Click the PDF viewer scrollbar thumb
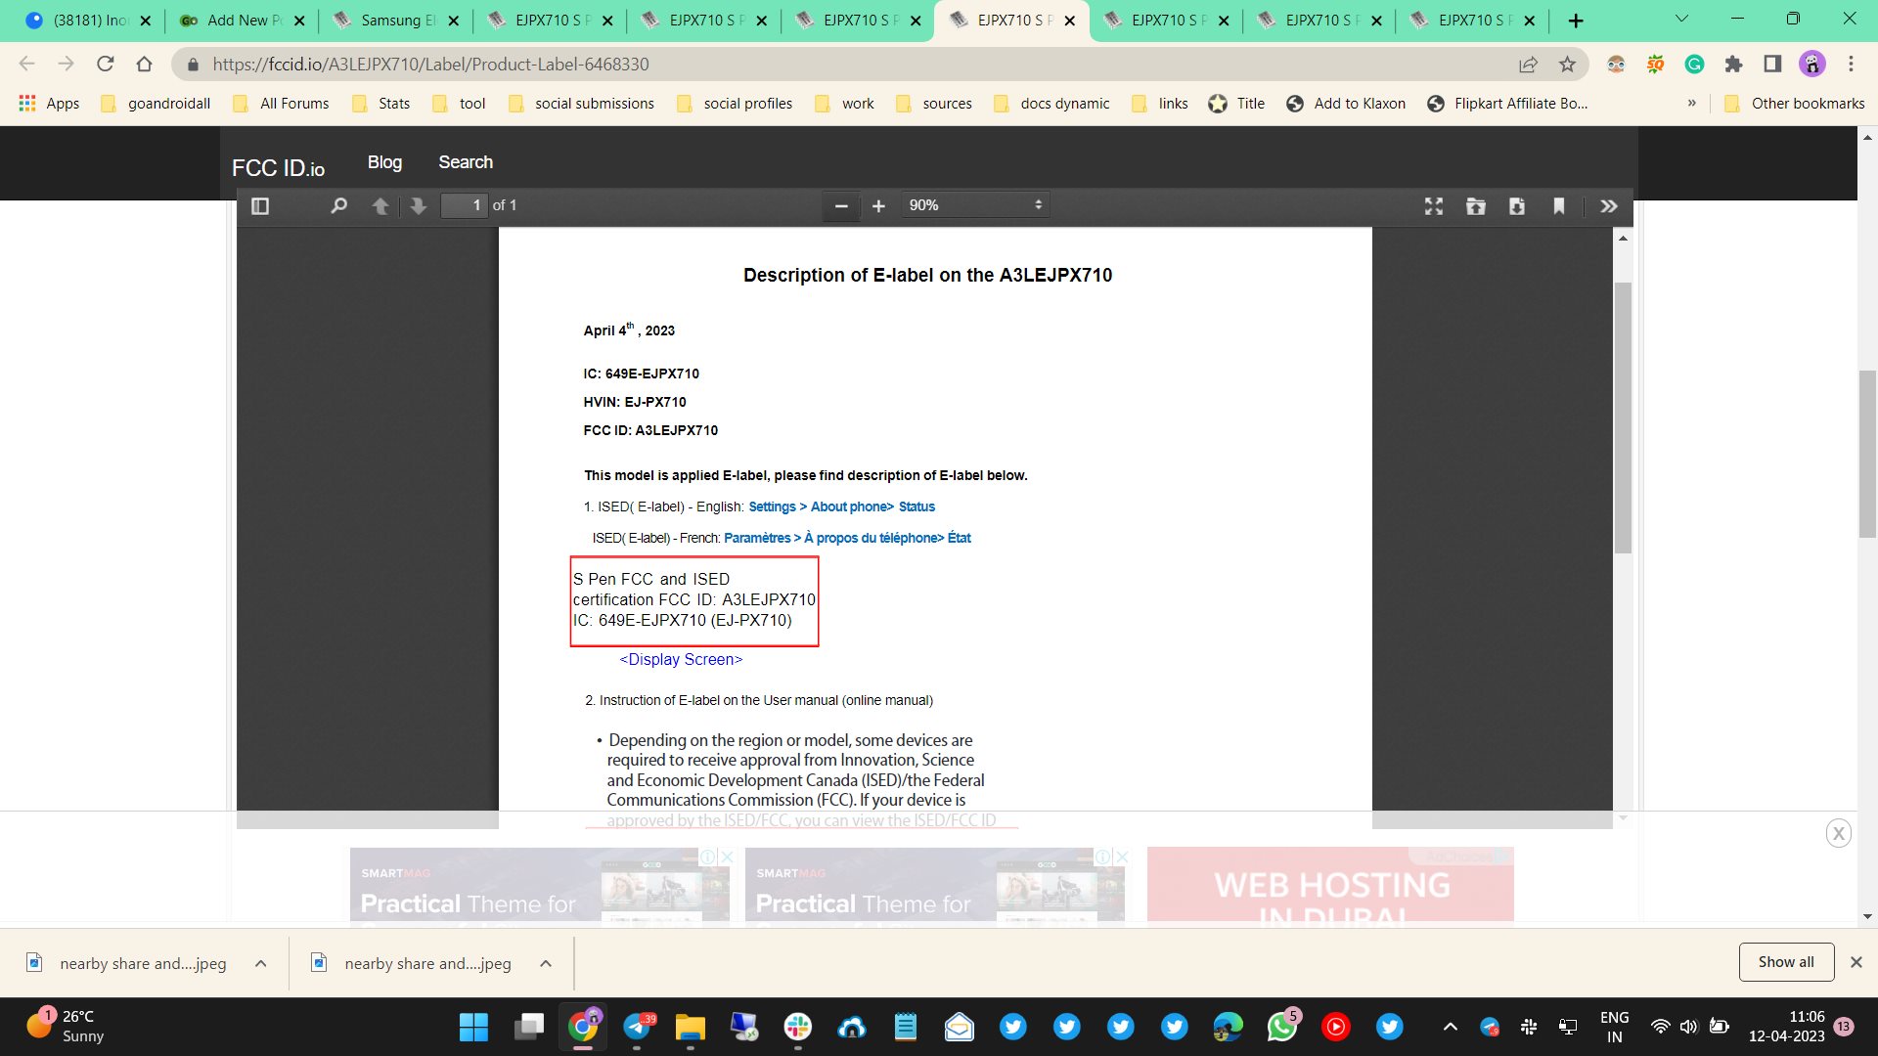1878x1056 pixels. tap(1624, 418)
